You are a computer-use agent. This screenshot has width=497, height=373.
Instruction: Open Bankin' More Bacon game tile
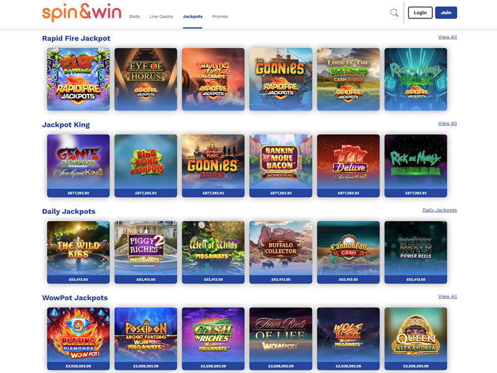pyautogui.click(x=281, y=165)
